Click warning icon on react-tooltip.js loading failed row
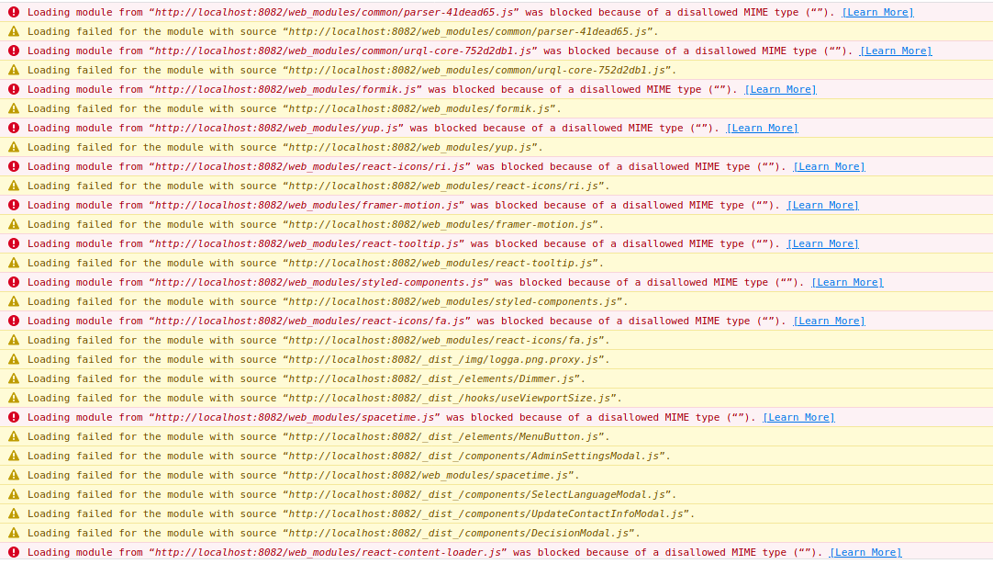993x564 pixels. (14, 263)
